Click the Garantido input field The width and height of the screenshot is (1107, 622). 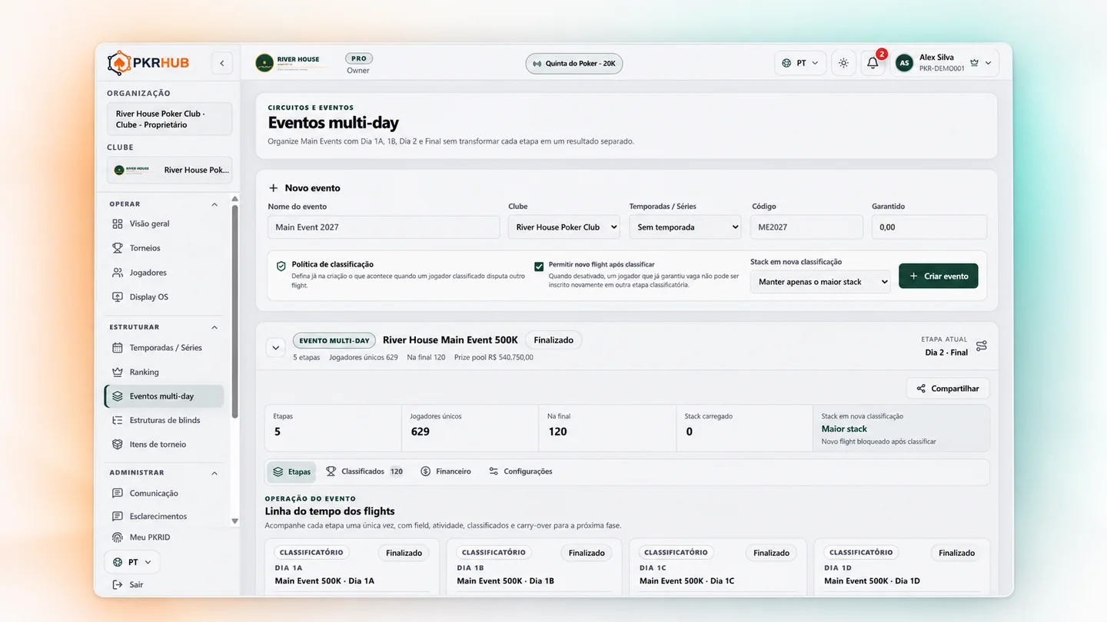point(929,227)
